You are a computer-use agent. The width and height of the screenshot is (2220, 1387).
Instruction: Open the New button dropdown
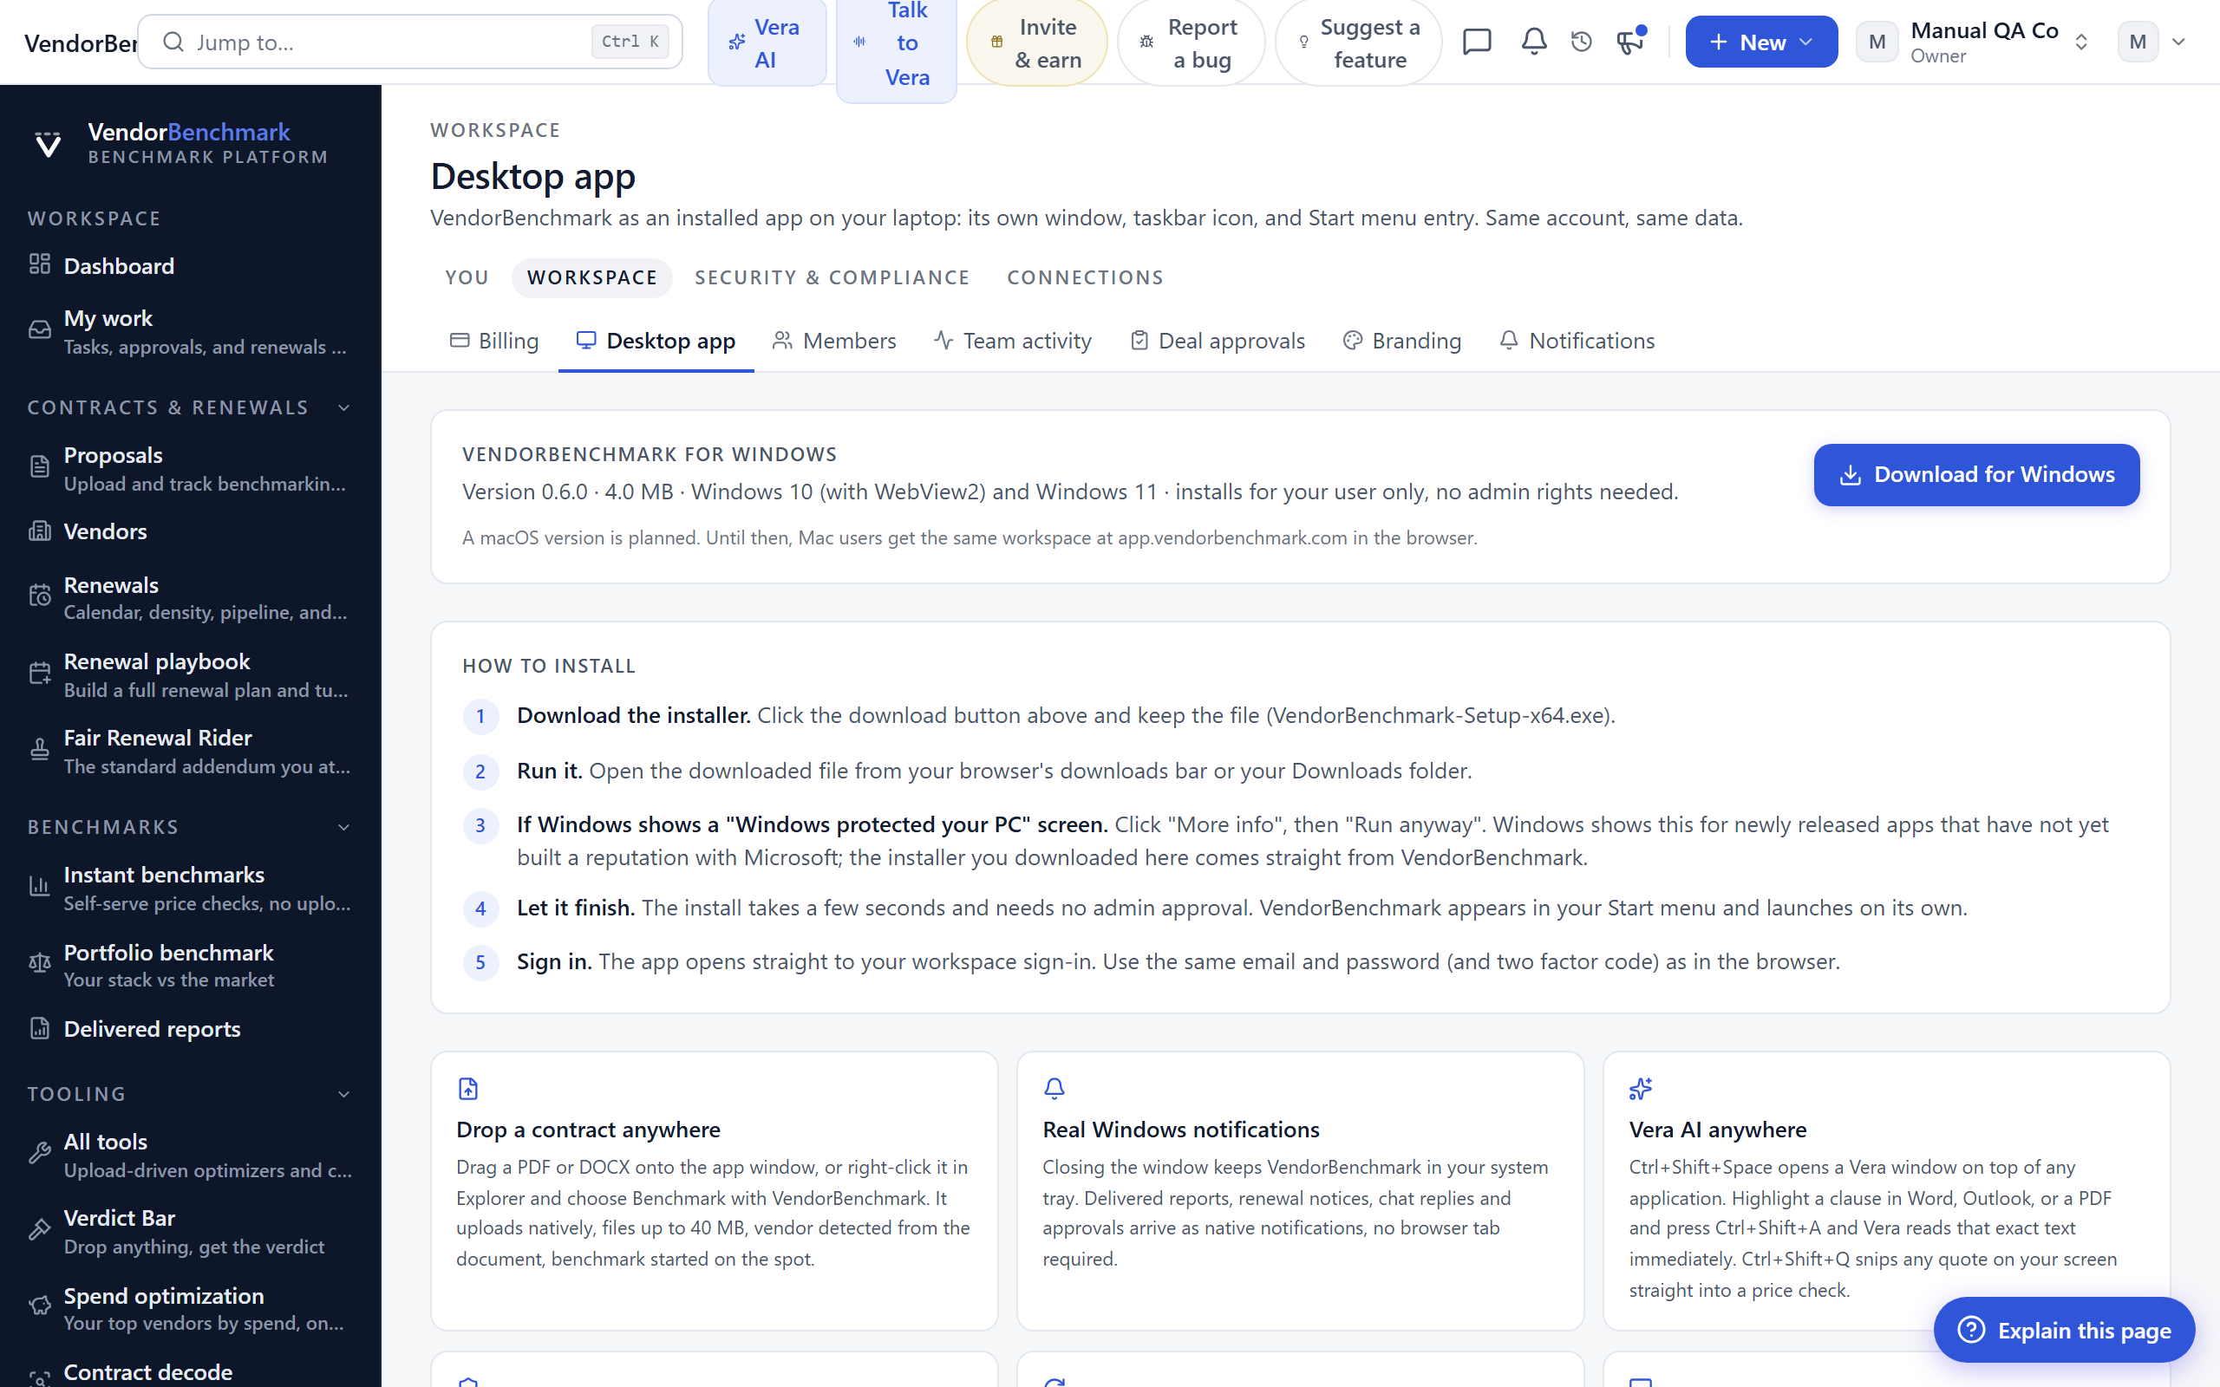pos(1760,42)
